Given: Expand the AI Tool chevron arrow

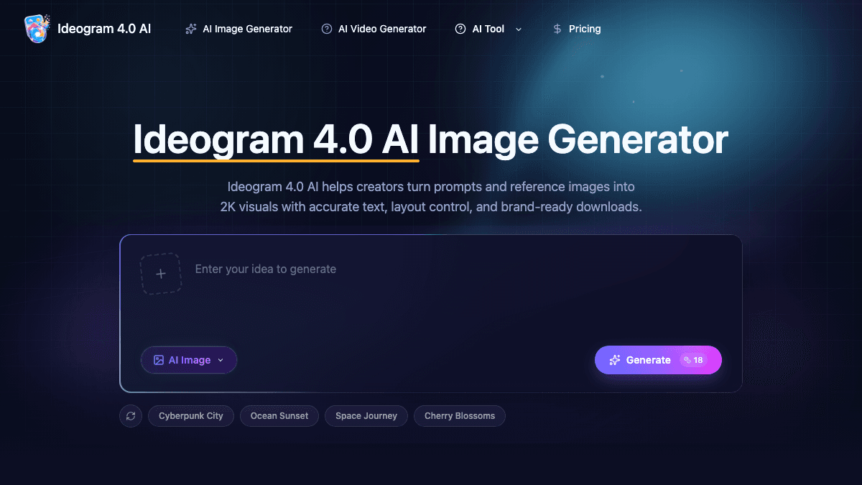Looking at the screenshot, I should pyautogui.click(x=519, y=29).
